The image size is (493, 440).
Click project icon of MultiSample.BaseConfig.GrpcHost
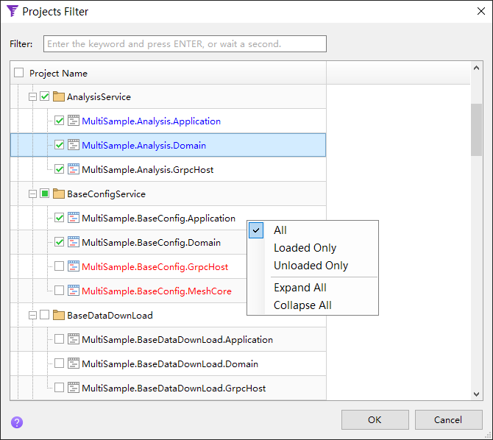[x=74, y=267]
